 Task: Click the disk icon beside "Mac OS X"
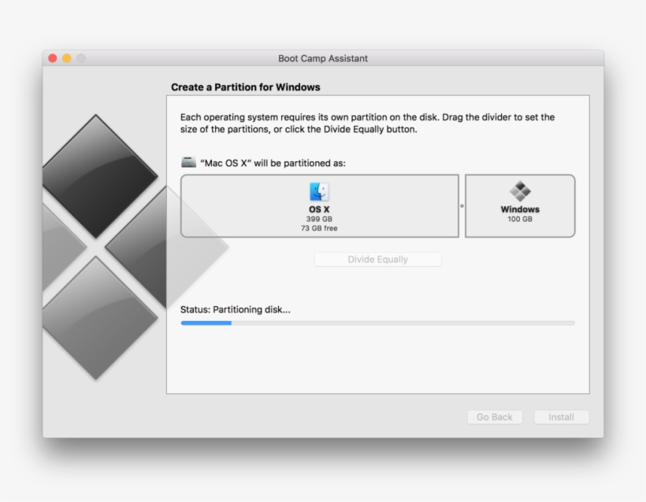[x=187, y=161]
